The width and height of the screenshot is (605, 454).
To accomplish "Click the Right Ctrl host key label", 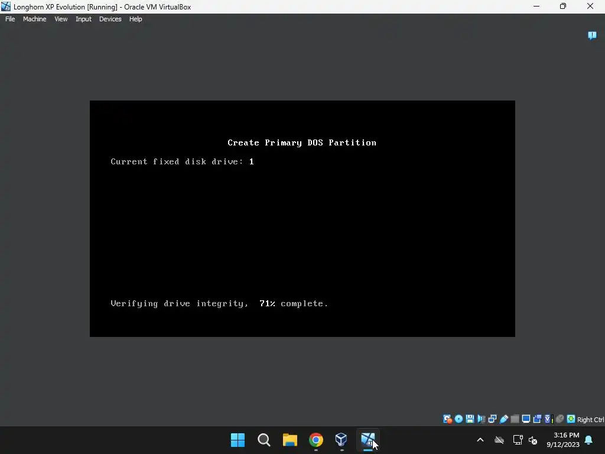I will [x=590, y=420].
